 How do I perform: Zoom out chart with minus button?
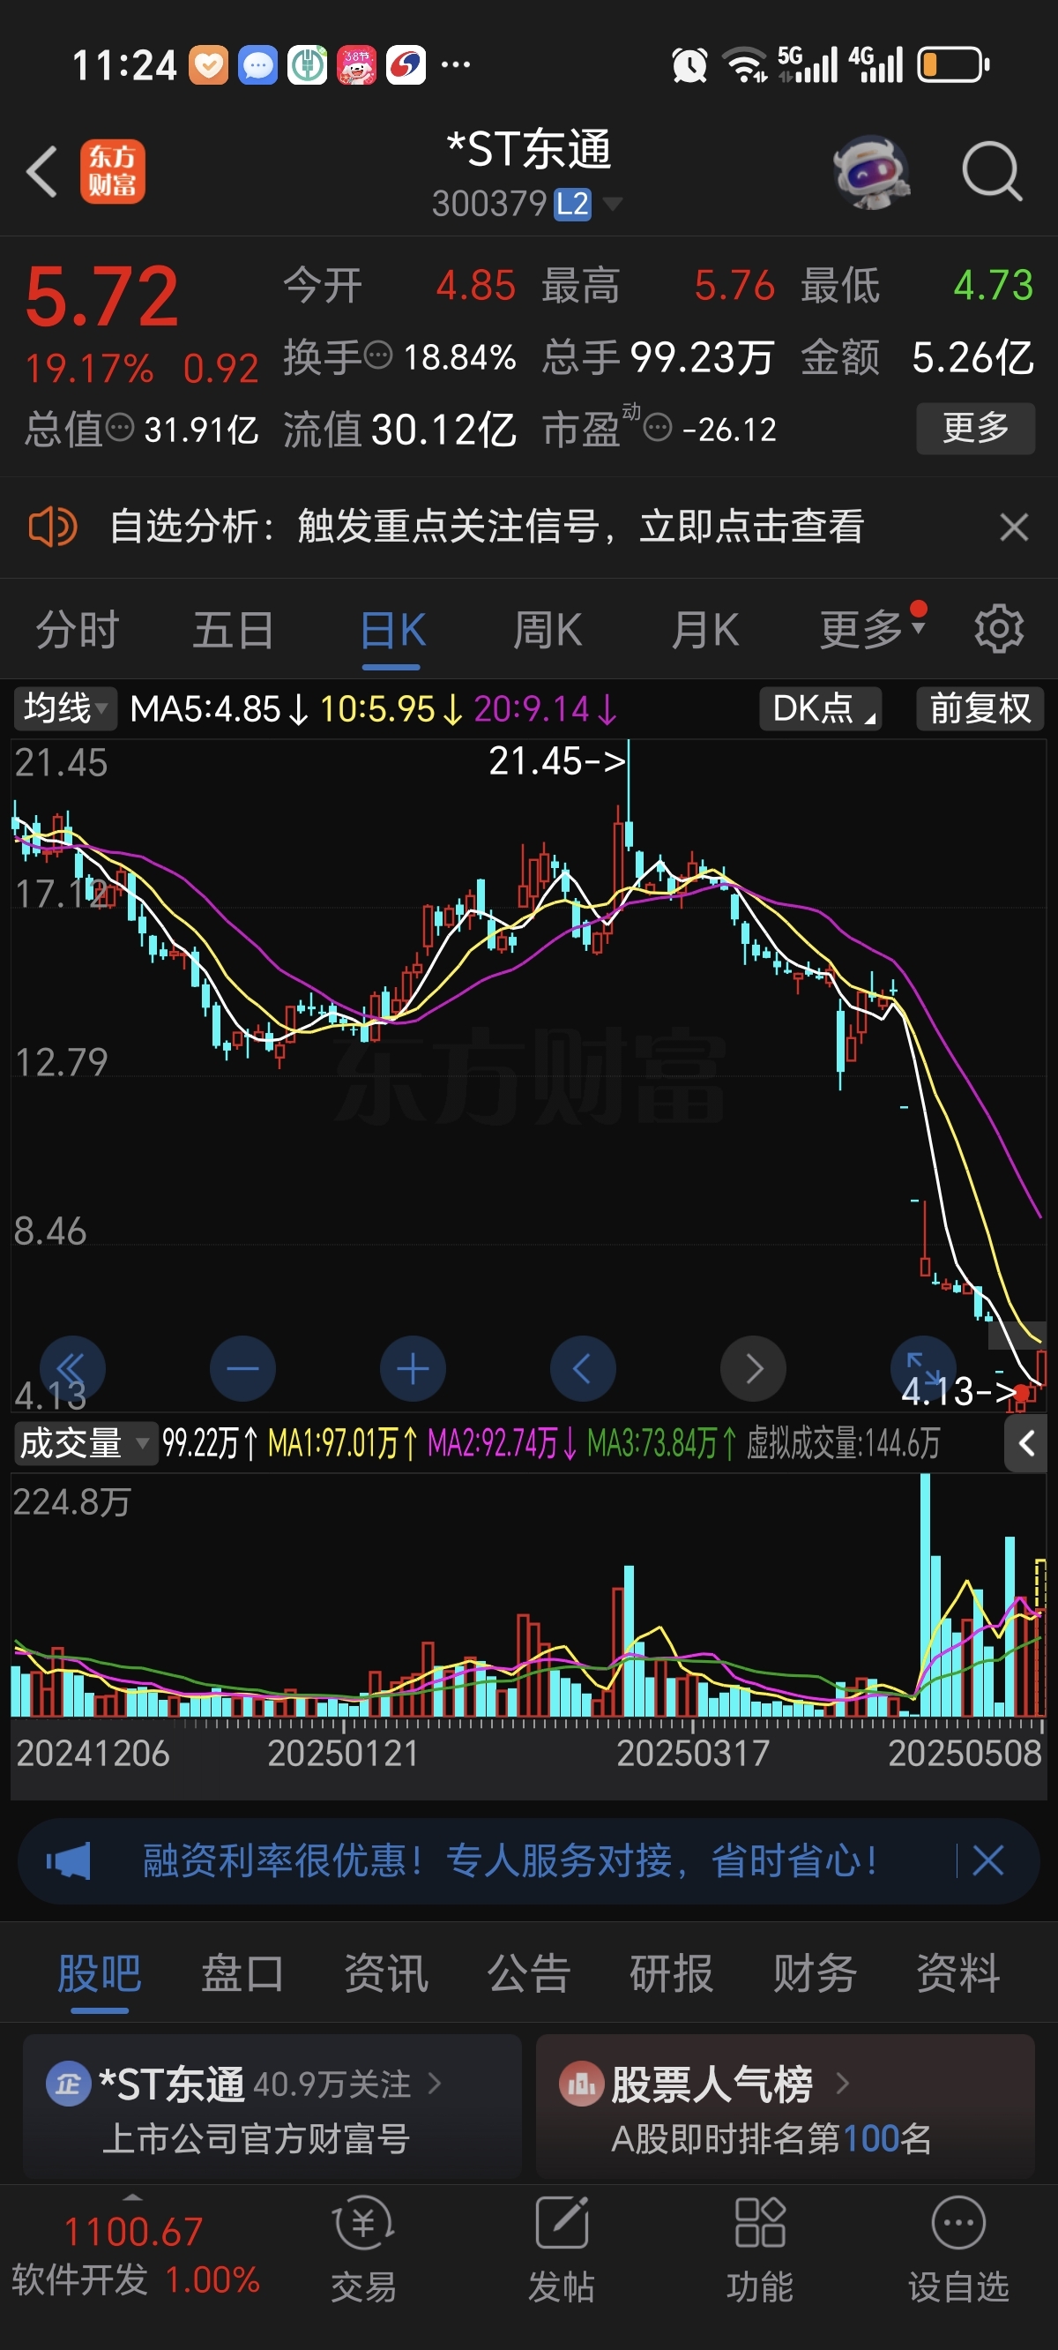point(242,1368)
